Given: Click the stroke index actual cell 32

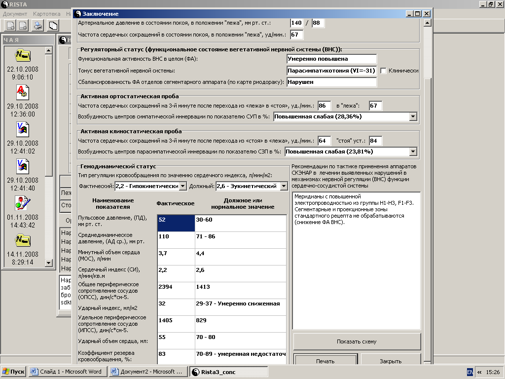Looking at the screenshot, I should coord(176,307).
